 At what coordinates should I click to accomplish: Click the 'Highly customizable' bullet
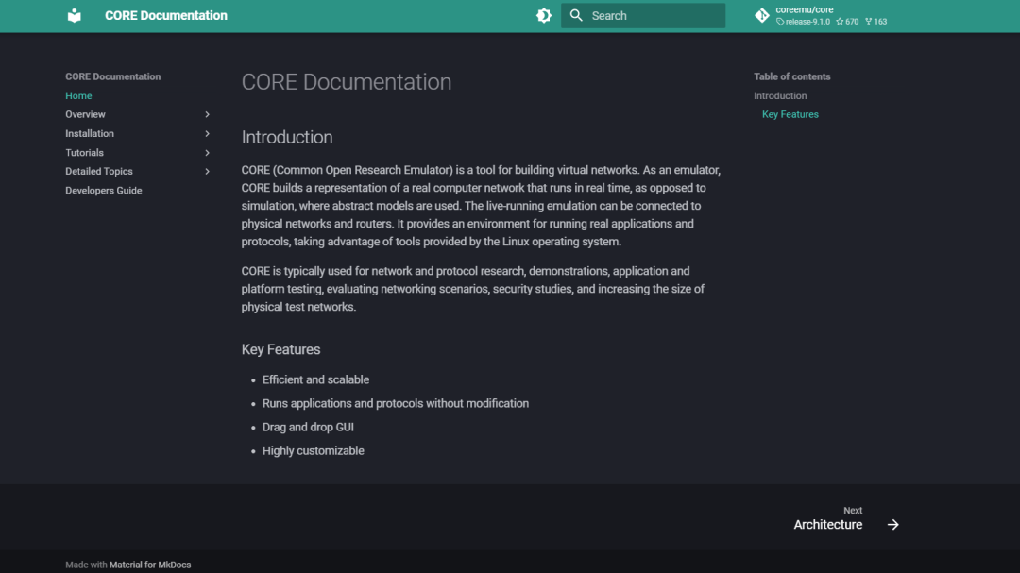pos(313,450)
